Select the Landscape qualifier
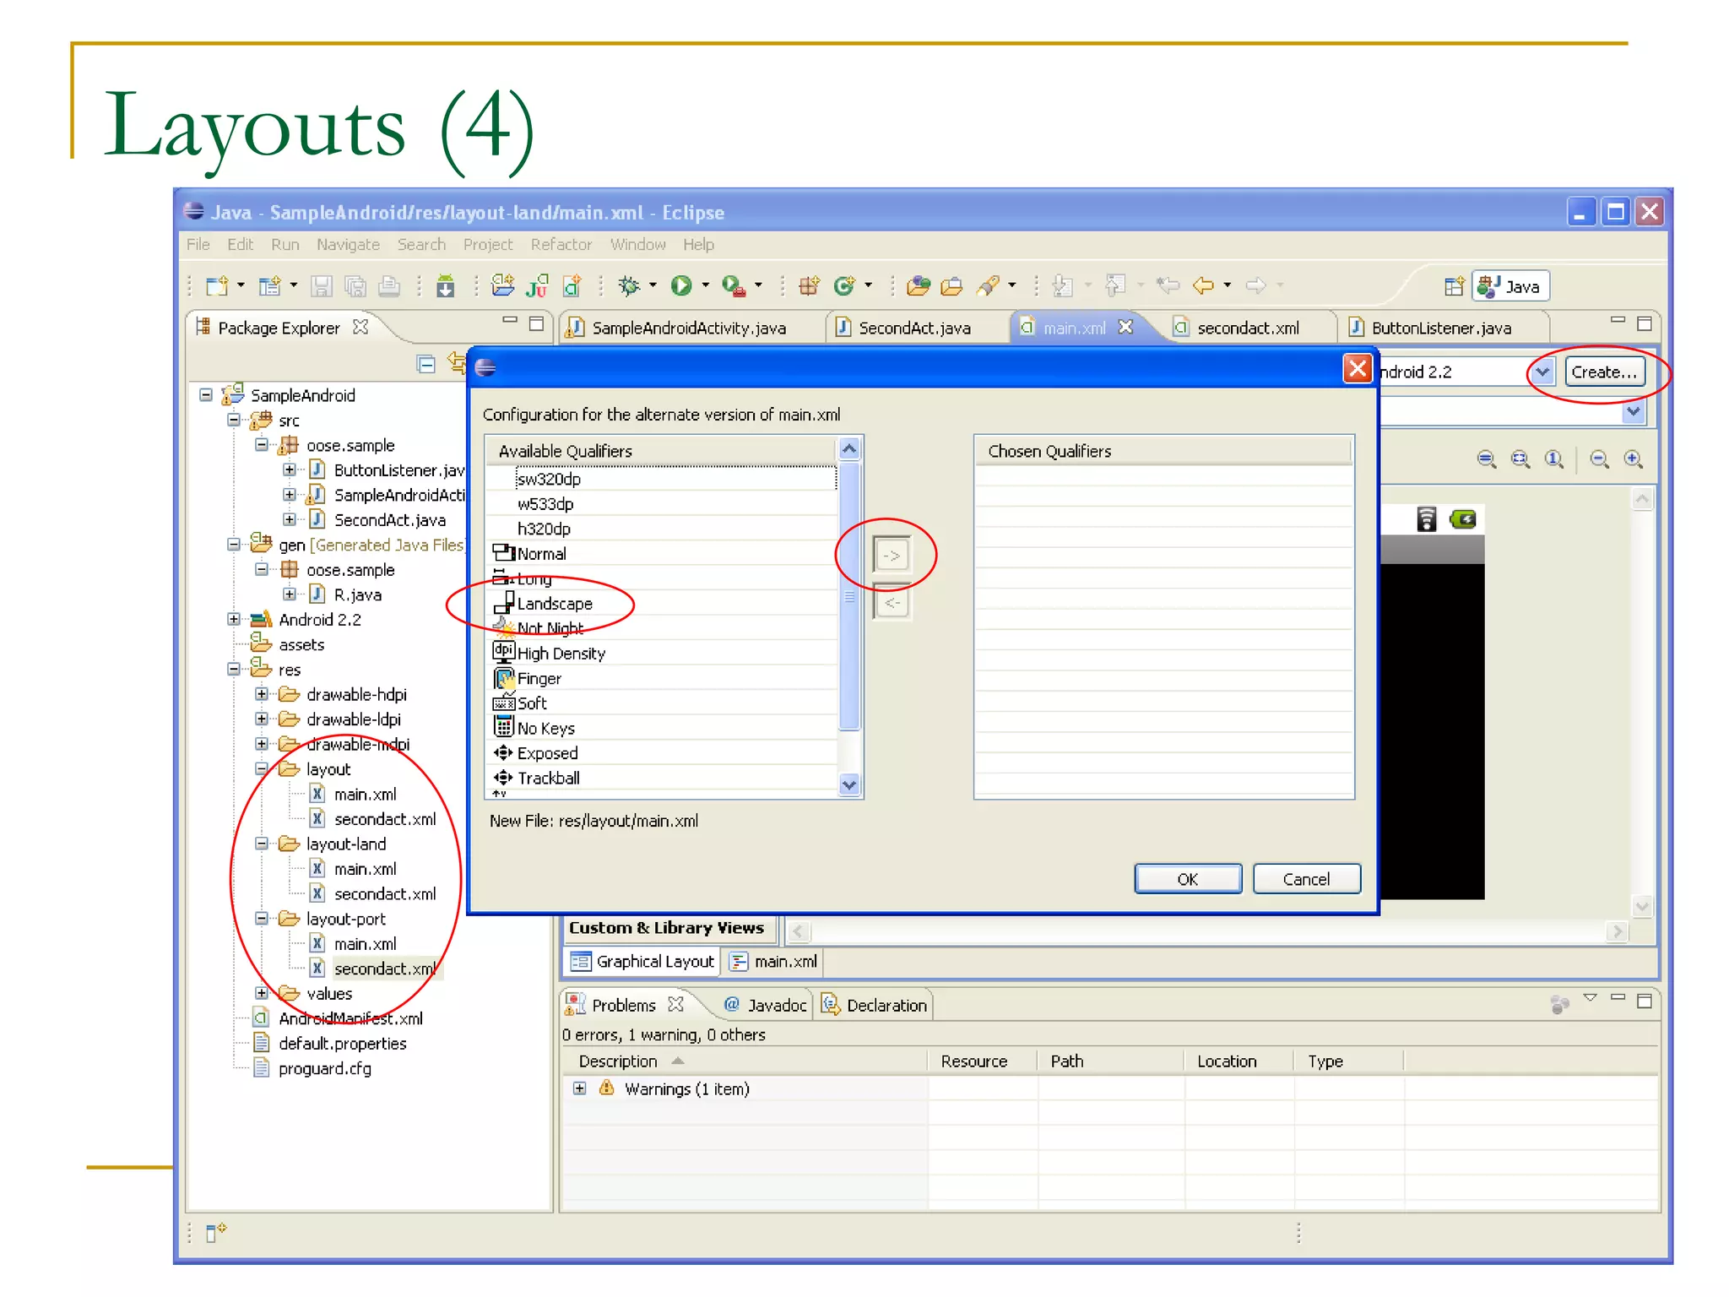This screenshot has height=1297, width=1729. (554, 604)
